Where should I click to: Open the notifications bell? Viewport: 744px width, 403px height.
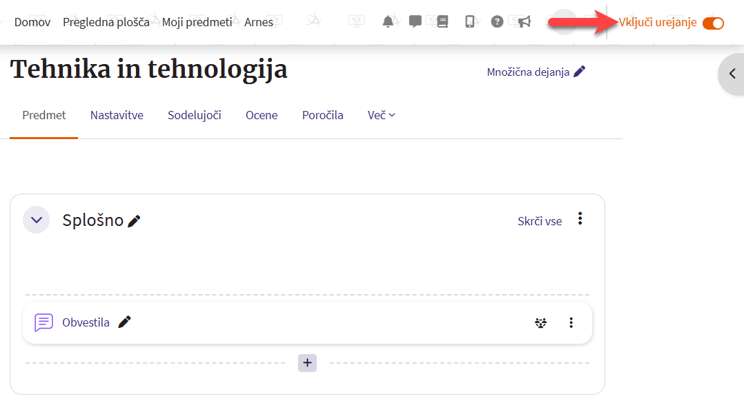click(x=388, y=22)
